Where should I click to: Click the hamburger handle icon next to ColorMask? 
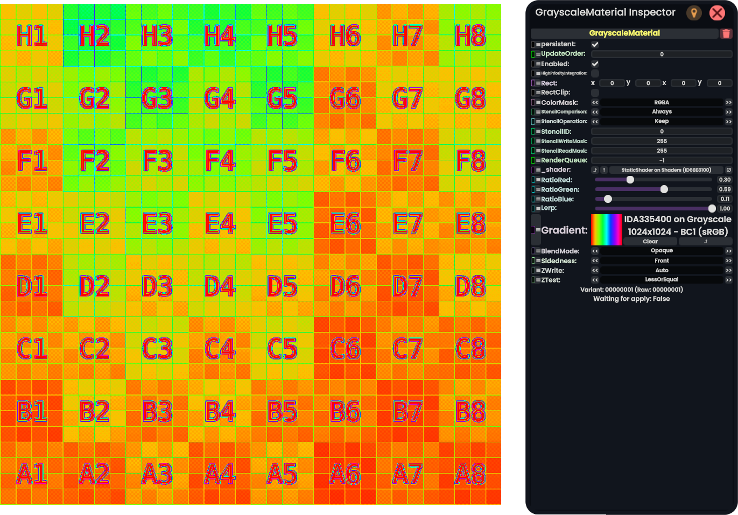(538, 103)
